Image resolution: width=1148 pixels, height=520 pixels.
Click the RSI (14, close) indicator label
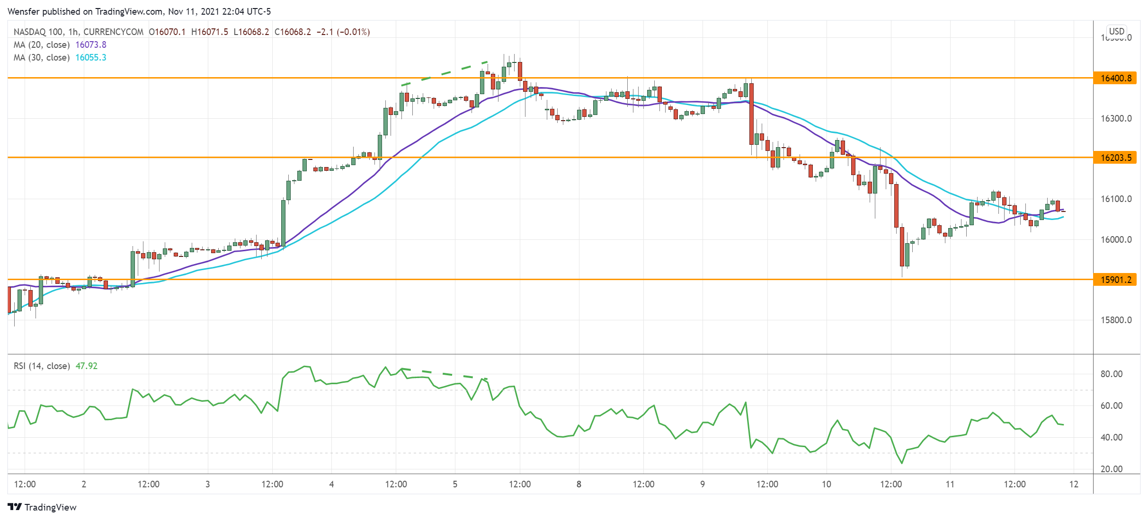42,366
